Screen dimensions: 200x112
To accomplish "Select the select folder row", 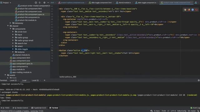I will coord(25,46).
